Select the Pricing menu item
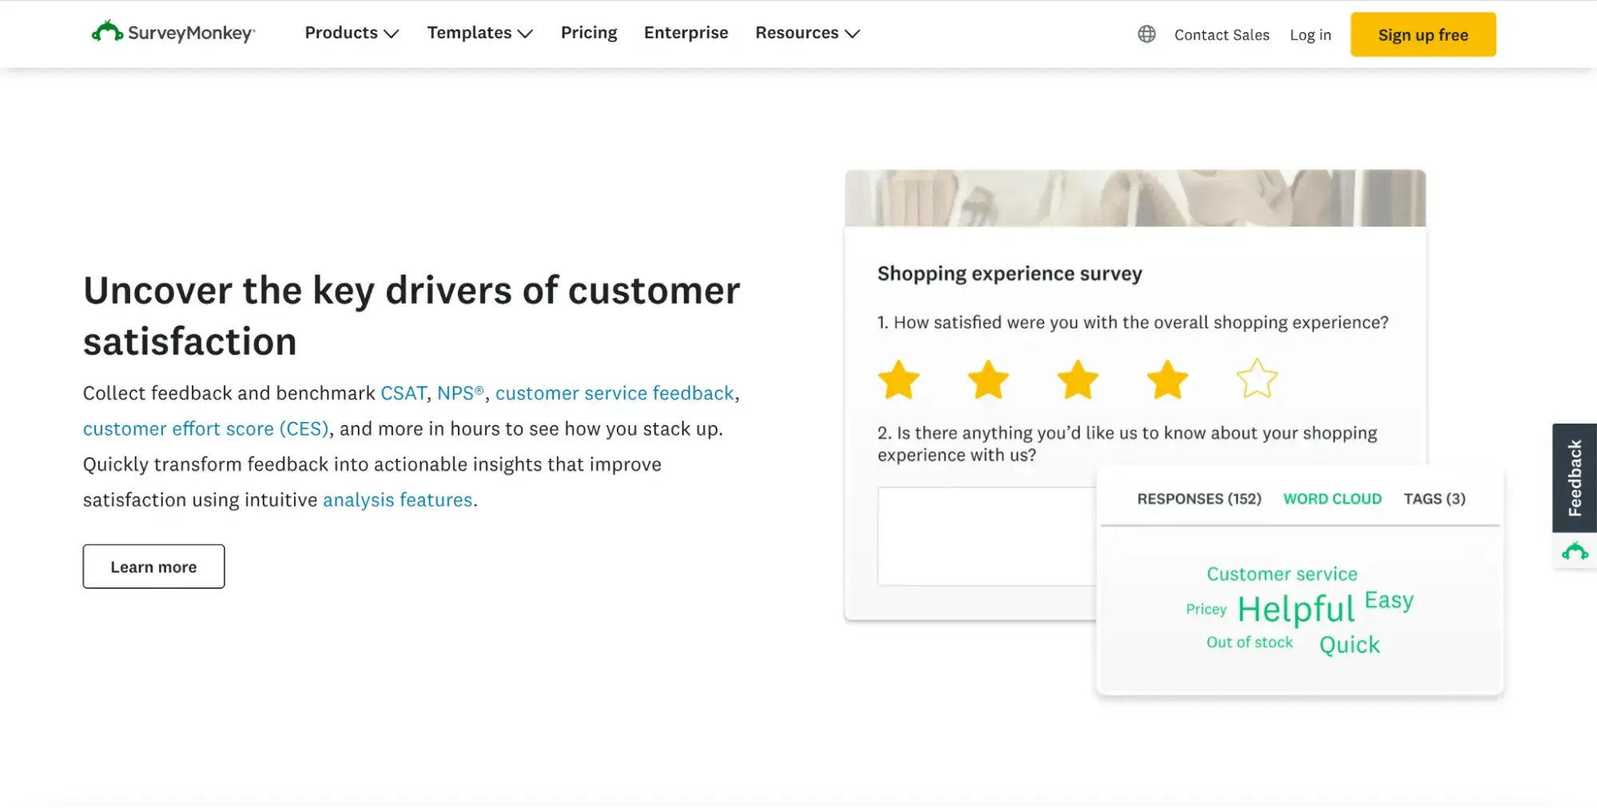This screenshot has width=1597, height=808. point(589,33)
